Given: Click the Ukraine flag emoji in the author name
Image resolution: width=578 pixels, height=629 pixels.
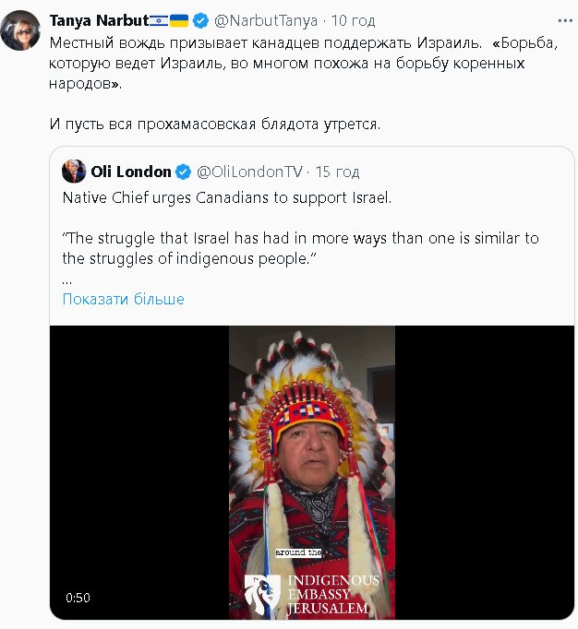Looking at the screenshot, I should [x=179, y=20].
